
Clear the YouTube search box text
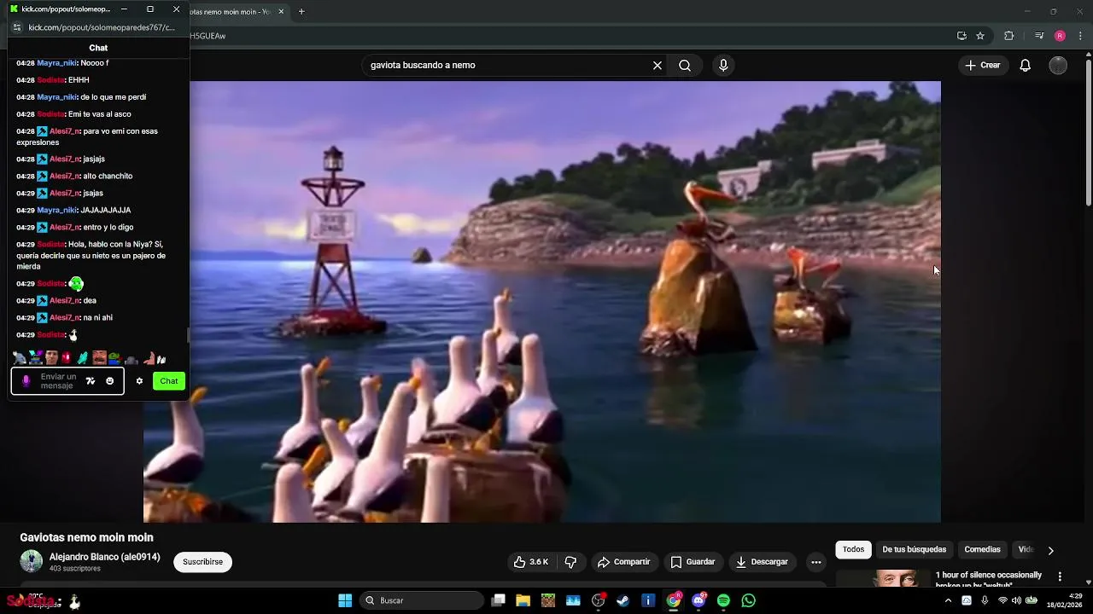pyautogui.click(x=658, y=66)
